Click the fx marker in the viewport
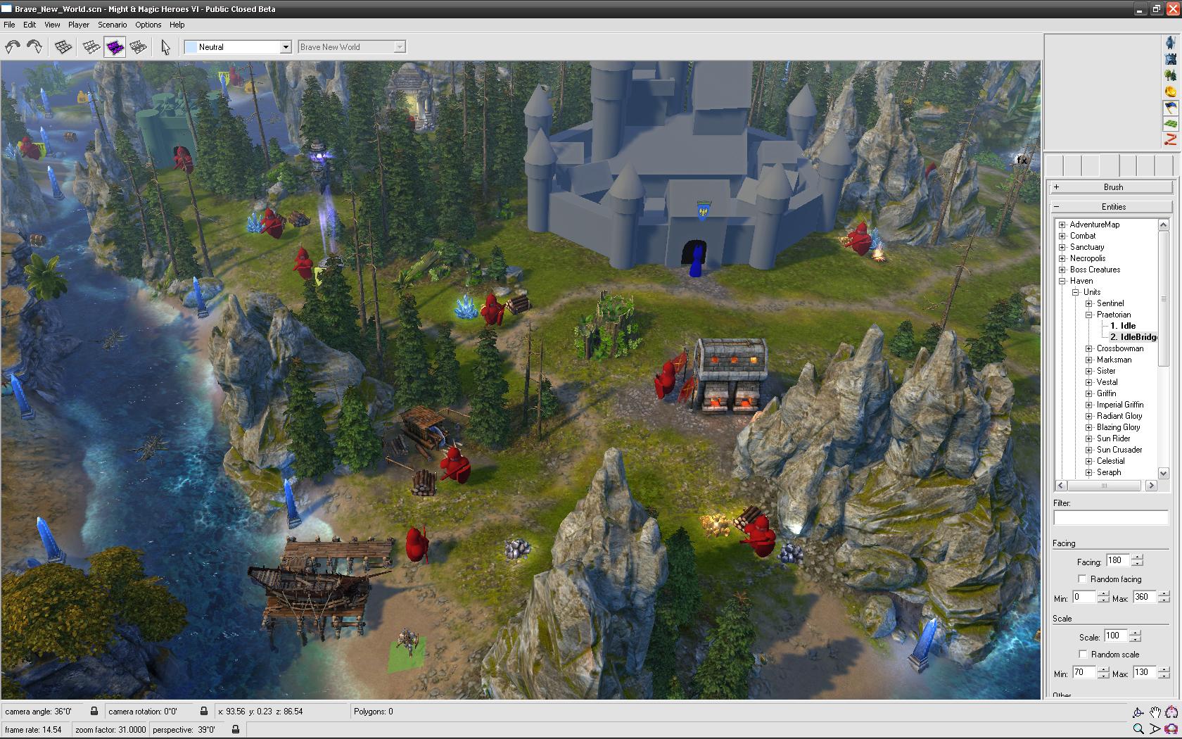1182x739 pixels. (1022, 160)
